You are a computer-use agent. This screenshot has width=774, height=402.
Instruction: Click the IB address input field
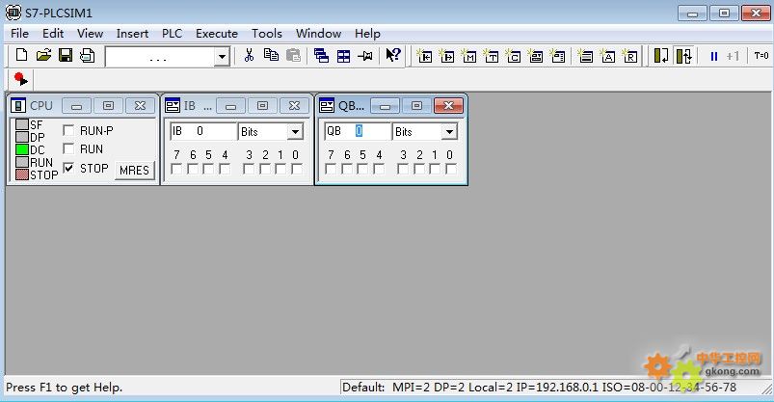pyautogui.click(x=203, y=131)
